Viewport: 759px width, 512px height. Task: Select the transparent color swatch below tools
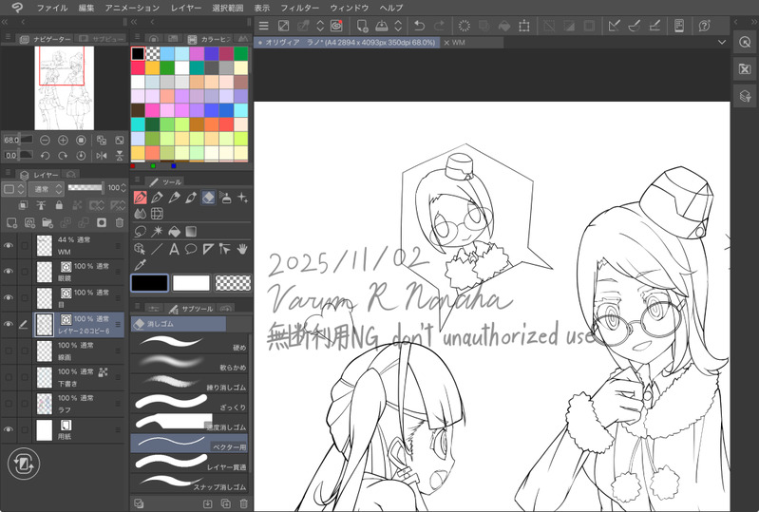point(233,283)
